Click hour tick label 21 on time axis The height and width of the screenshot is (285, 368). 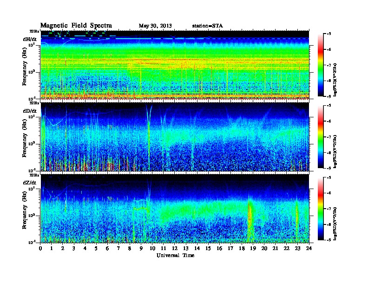275,248
